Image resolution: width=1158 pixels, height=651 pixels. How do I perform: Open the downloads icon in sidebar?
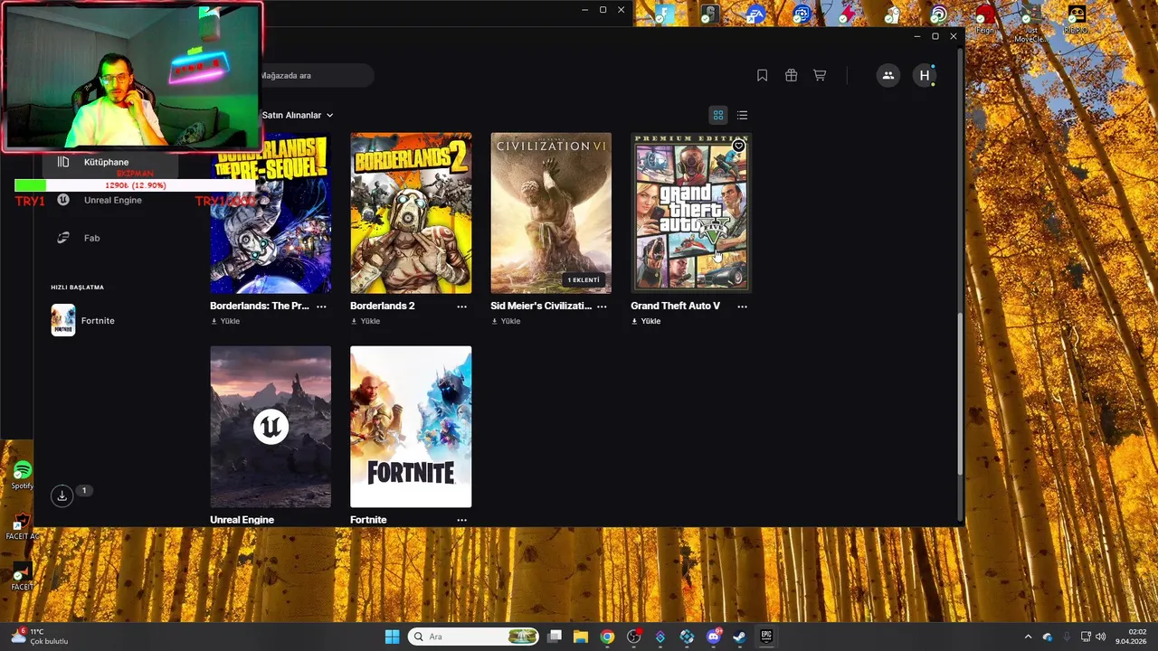62,495
